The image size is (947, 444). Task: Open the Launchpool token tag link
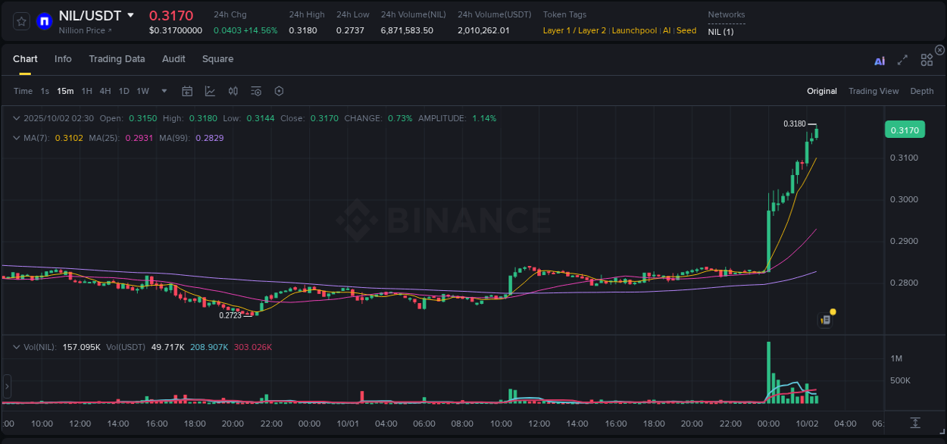tap(634, 30)
